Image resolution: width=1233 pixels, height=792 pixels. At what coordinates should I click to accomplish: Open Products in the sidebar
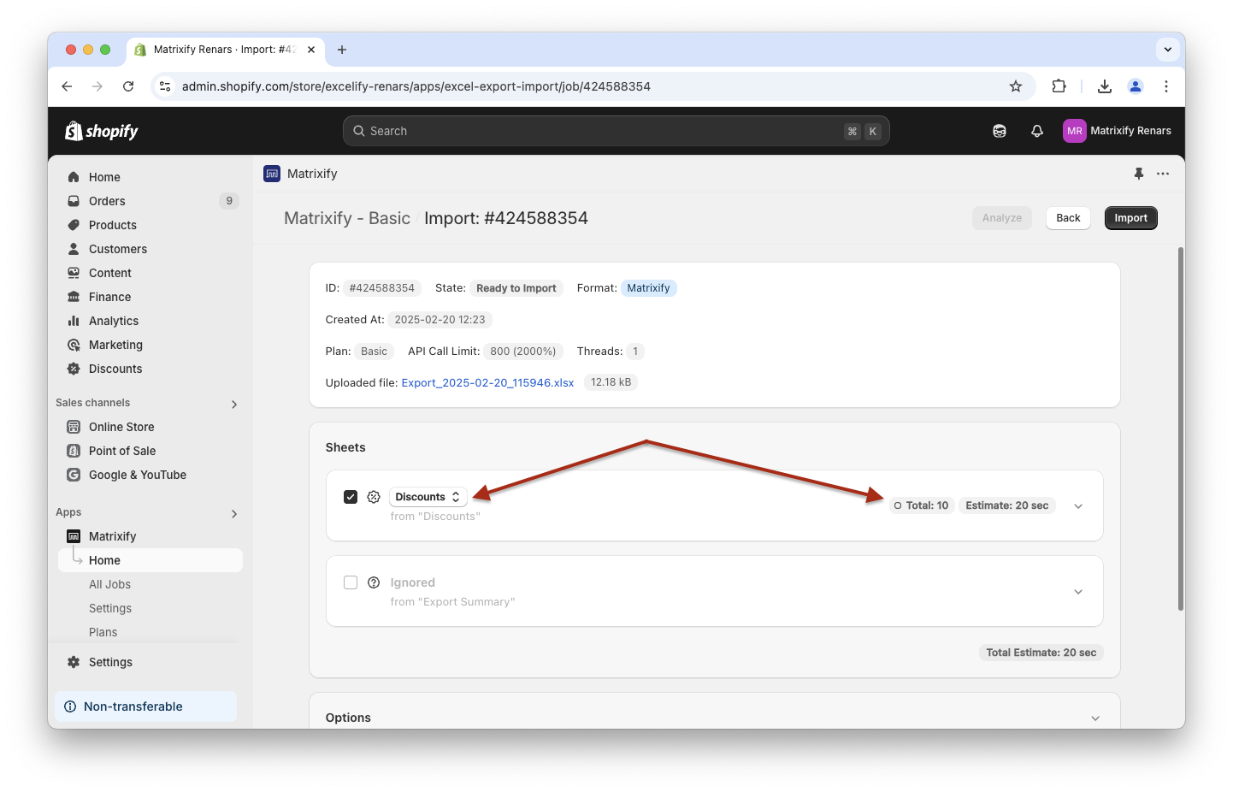click(112, 225)
